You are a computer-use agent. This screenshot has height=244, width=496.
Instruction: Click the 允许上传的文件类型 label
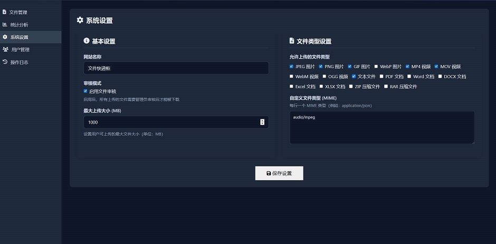click(x=310, y=57)
